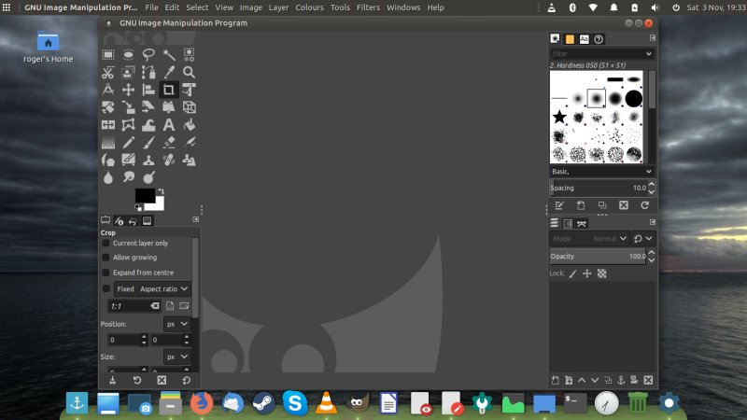This screenshot has width=747, height=420.
Task: Choose the Bucket Fill tool
Action: [189, 125]
